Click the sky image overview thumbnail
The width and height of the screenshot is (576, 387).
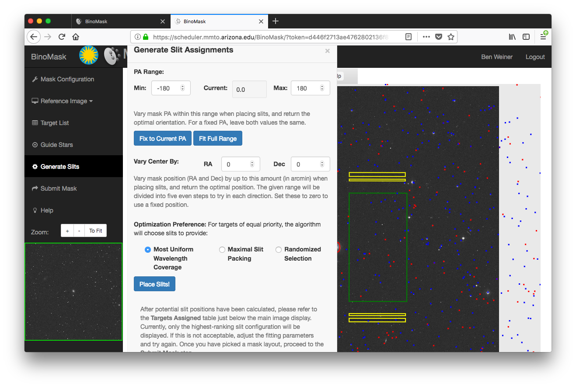73,292
